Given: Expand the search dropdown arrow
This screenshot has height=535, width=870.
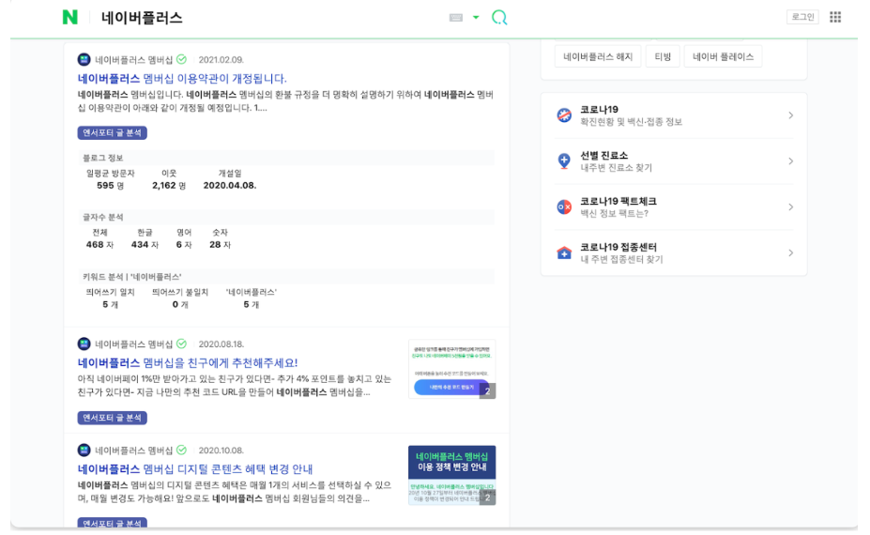Looking at the screenshot, I should tap(476, 18).
